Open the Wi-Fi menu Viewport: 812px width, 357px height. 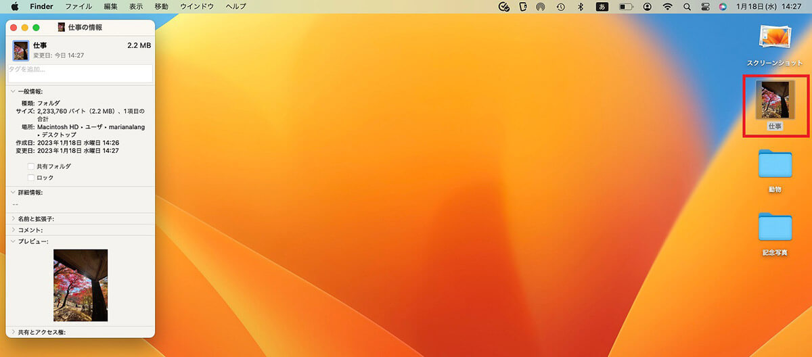click(668, 6)
